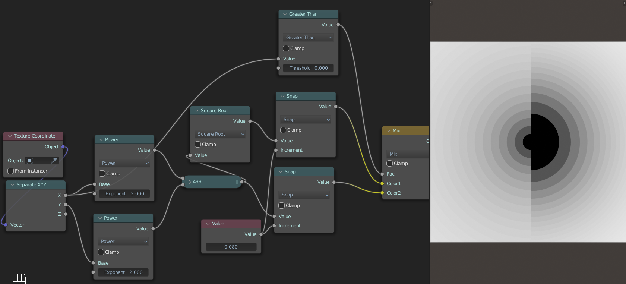This screenshot has width=626, height=284.
Task: Open the Greater Than operation dropdown
Action: tap(309, 38)
